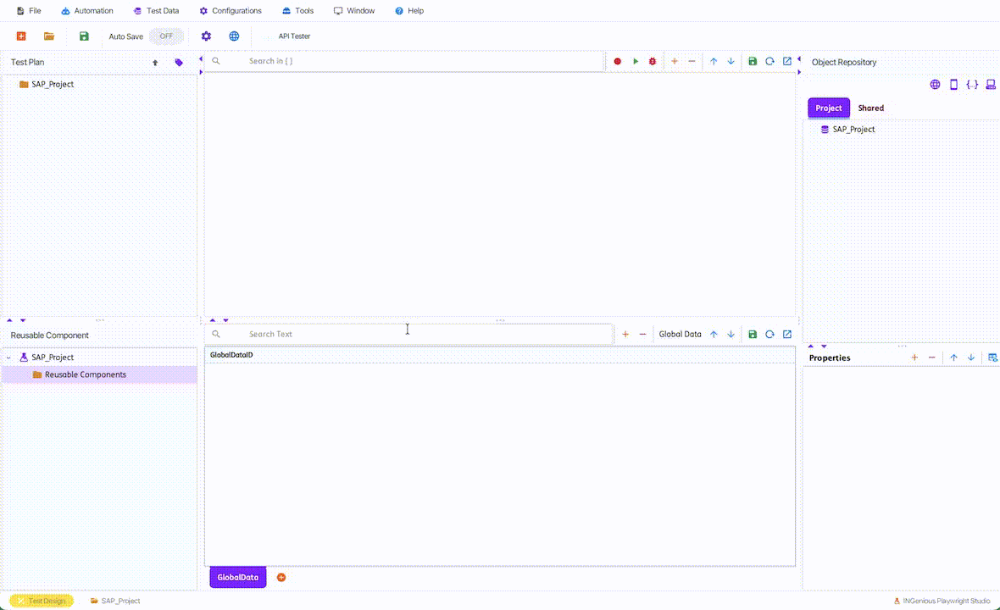Reload test case with refresh icon

pyautogui.click(x=769, y=61)
